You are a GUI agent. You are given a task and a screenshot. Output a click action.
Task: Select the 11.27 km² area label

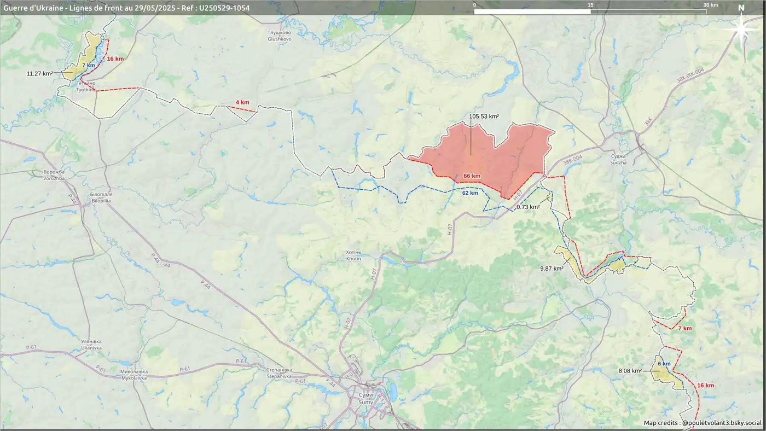[39, 73]
